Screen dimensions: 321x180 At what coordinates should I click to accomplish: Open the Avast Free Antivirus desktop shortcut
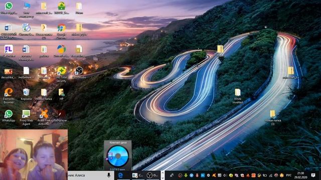(x=44, y=117)
